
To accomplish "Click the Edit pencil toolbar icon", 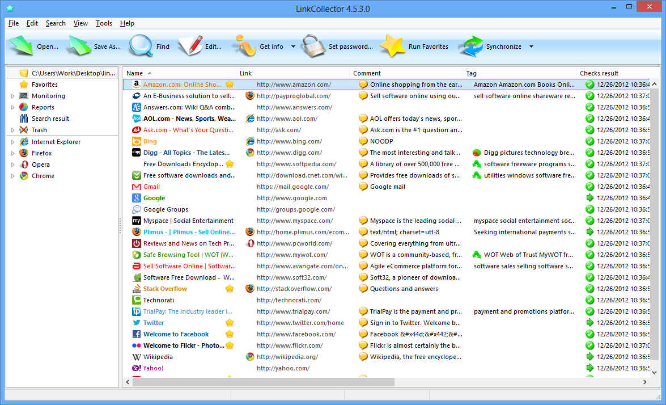I will [190, 47].
